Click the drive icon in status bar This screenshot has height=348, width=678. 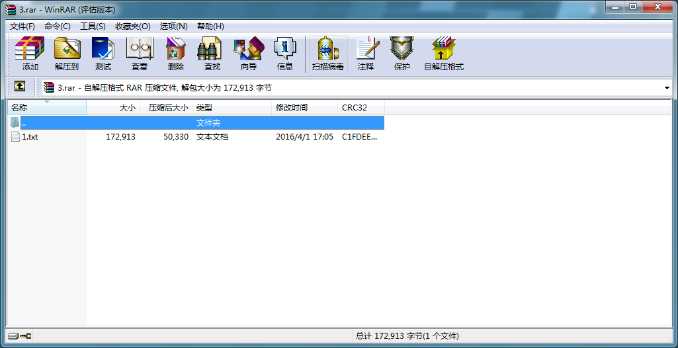(13, 335)
